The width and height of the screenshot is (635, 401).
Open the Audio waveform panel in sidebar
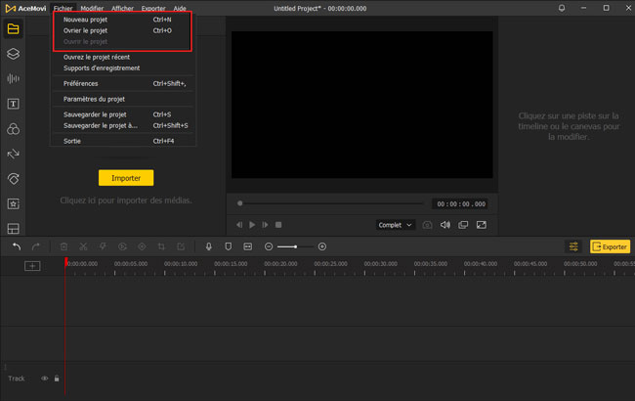click(x=14, y=79)
